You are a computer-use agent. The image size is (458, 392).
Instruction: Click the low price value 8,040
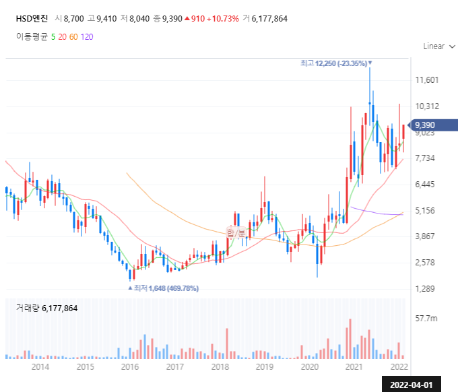coord(139,19)
